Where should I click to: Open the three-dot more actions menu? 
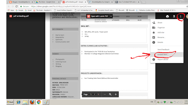point(181,16)
